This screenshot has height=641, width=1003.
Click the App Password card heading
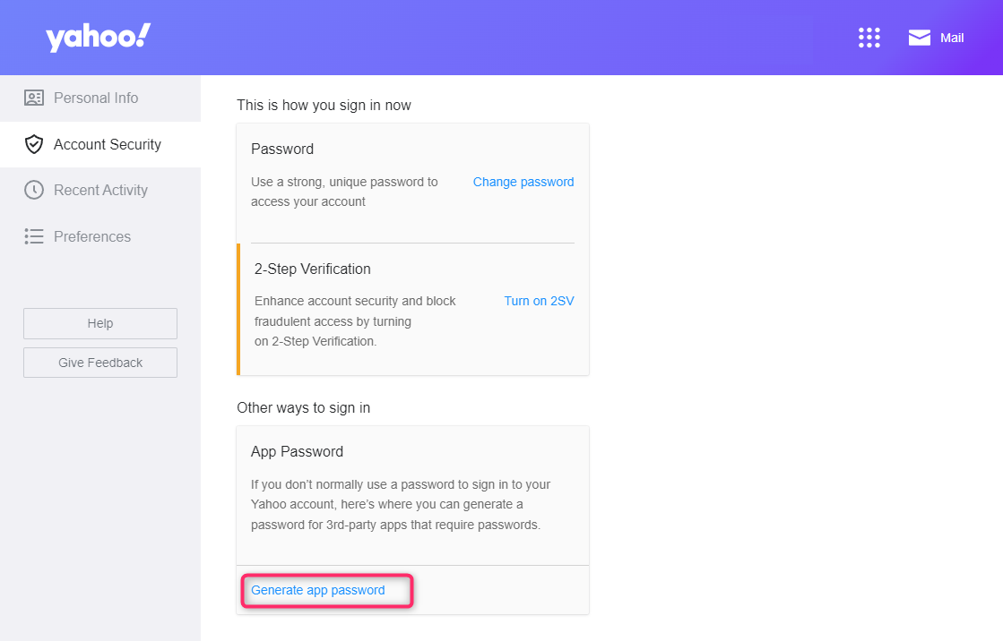pos(297,451)
